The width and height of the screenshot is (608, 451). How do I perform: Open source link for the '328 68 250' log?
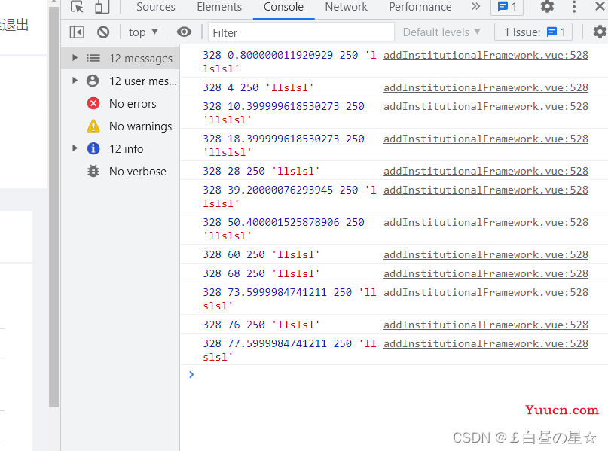tap(486, 273)
